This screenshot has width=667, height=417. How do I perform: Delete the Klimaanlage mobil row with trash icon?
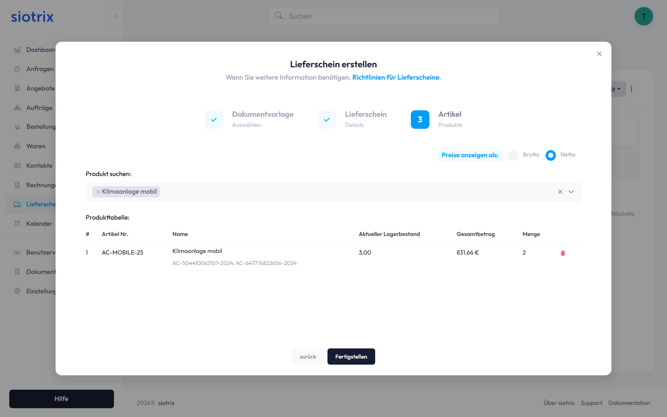(x=563, y=253)
